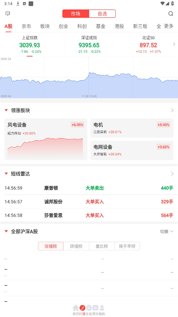Select 涨幅榜 ranking option
The image size is (178, 317).
pyautogui.click(x=51, y=246)
